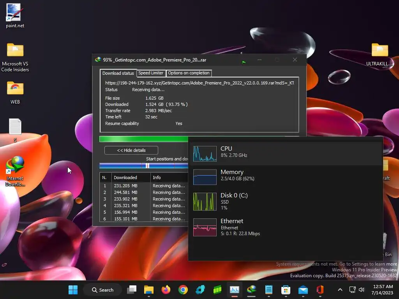
Task: Click the green download progress bar
Action: tap(144, 139)
